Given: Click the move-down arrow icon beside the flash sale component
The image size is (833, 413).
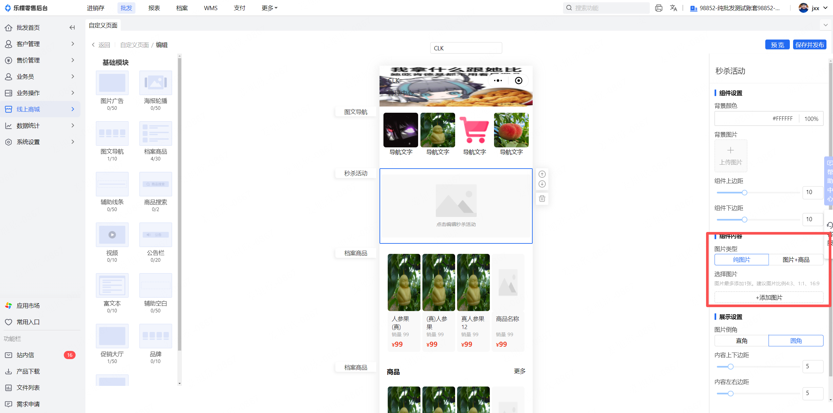Looking at the screenshot, I should pos(542,184).
